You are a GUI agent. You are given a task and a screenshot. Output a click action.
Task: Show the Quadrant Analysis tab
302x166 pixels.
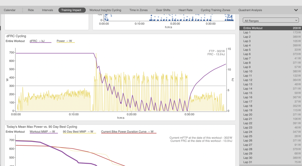pyautogui.click(x=250, y=10)
